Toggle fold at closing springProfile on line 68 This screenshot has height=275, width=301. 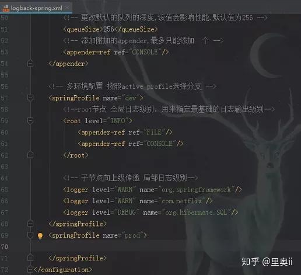coord(30,224)
